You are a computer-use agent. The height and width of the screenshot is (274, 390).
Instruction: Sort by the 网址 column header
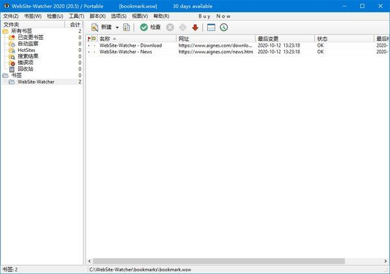coord(216,38)
